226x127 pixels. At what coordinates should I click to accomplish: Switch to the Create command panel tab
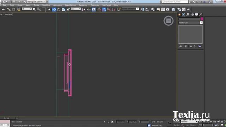pyautogui.click(x=179, y=14)
